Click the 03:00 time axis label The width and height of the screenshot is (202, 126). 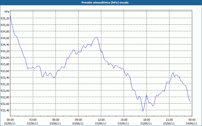pos(33,120)
